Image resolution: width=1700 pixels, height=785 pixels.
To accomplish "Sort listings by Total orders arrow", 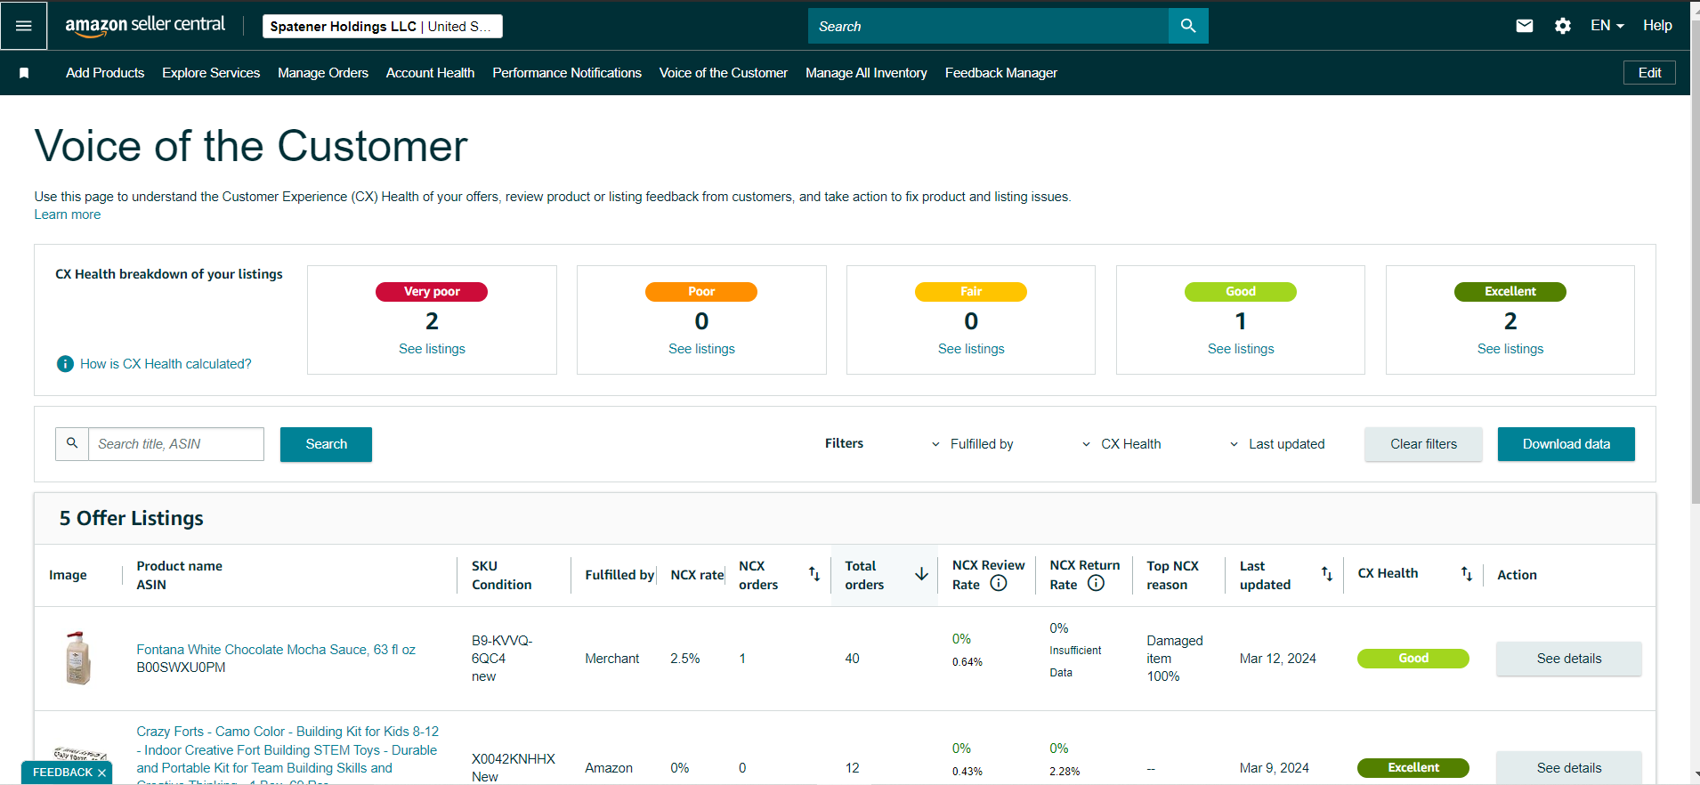I will point(921,574).
